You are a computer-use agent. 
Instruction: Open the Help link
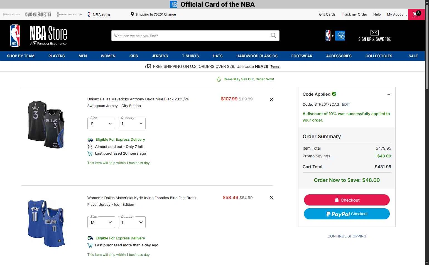(377, 14)
